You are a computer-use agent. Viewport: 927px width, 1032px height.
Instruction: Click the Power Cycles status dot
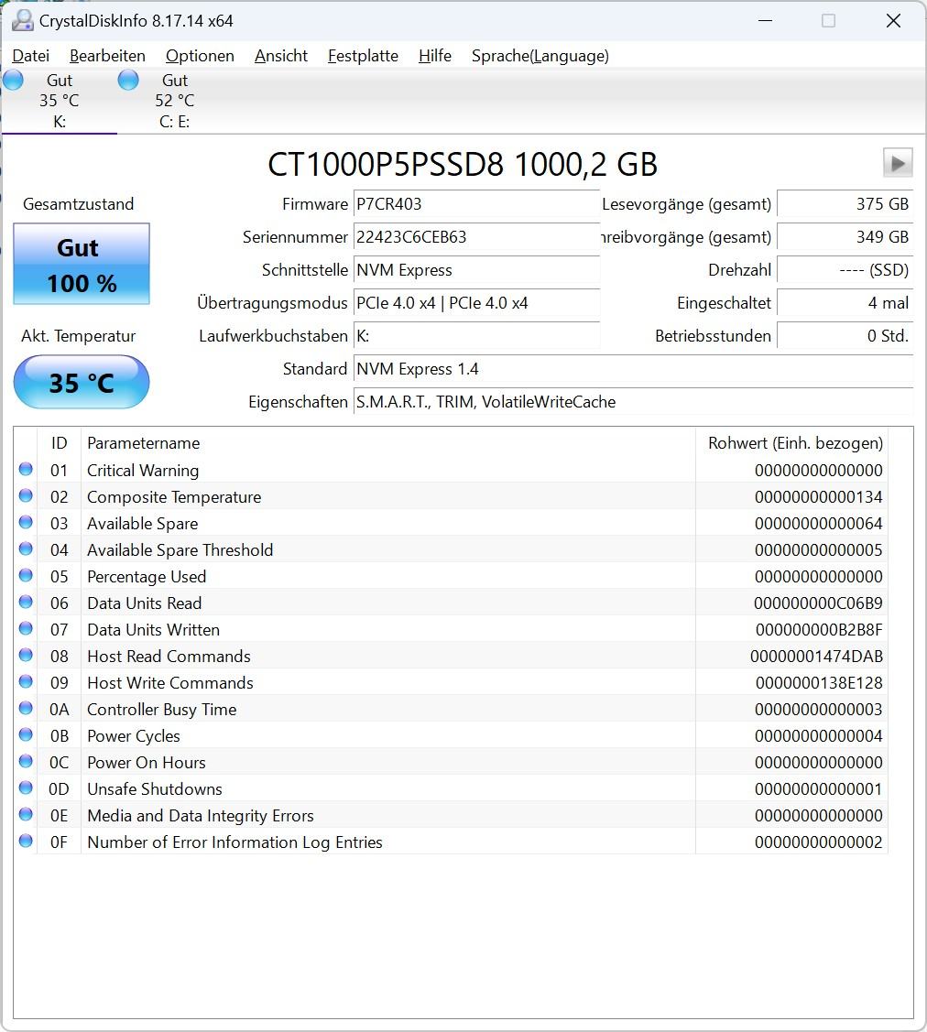point(26,734)
